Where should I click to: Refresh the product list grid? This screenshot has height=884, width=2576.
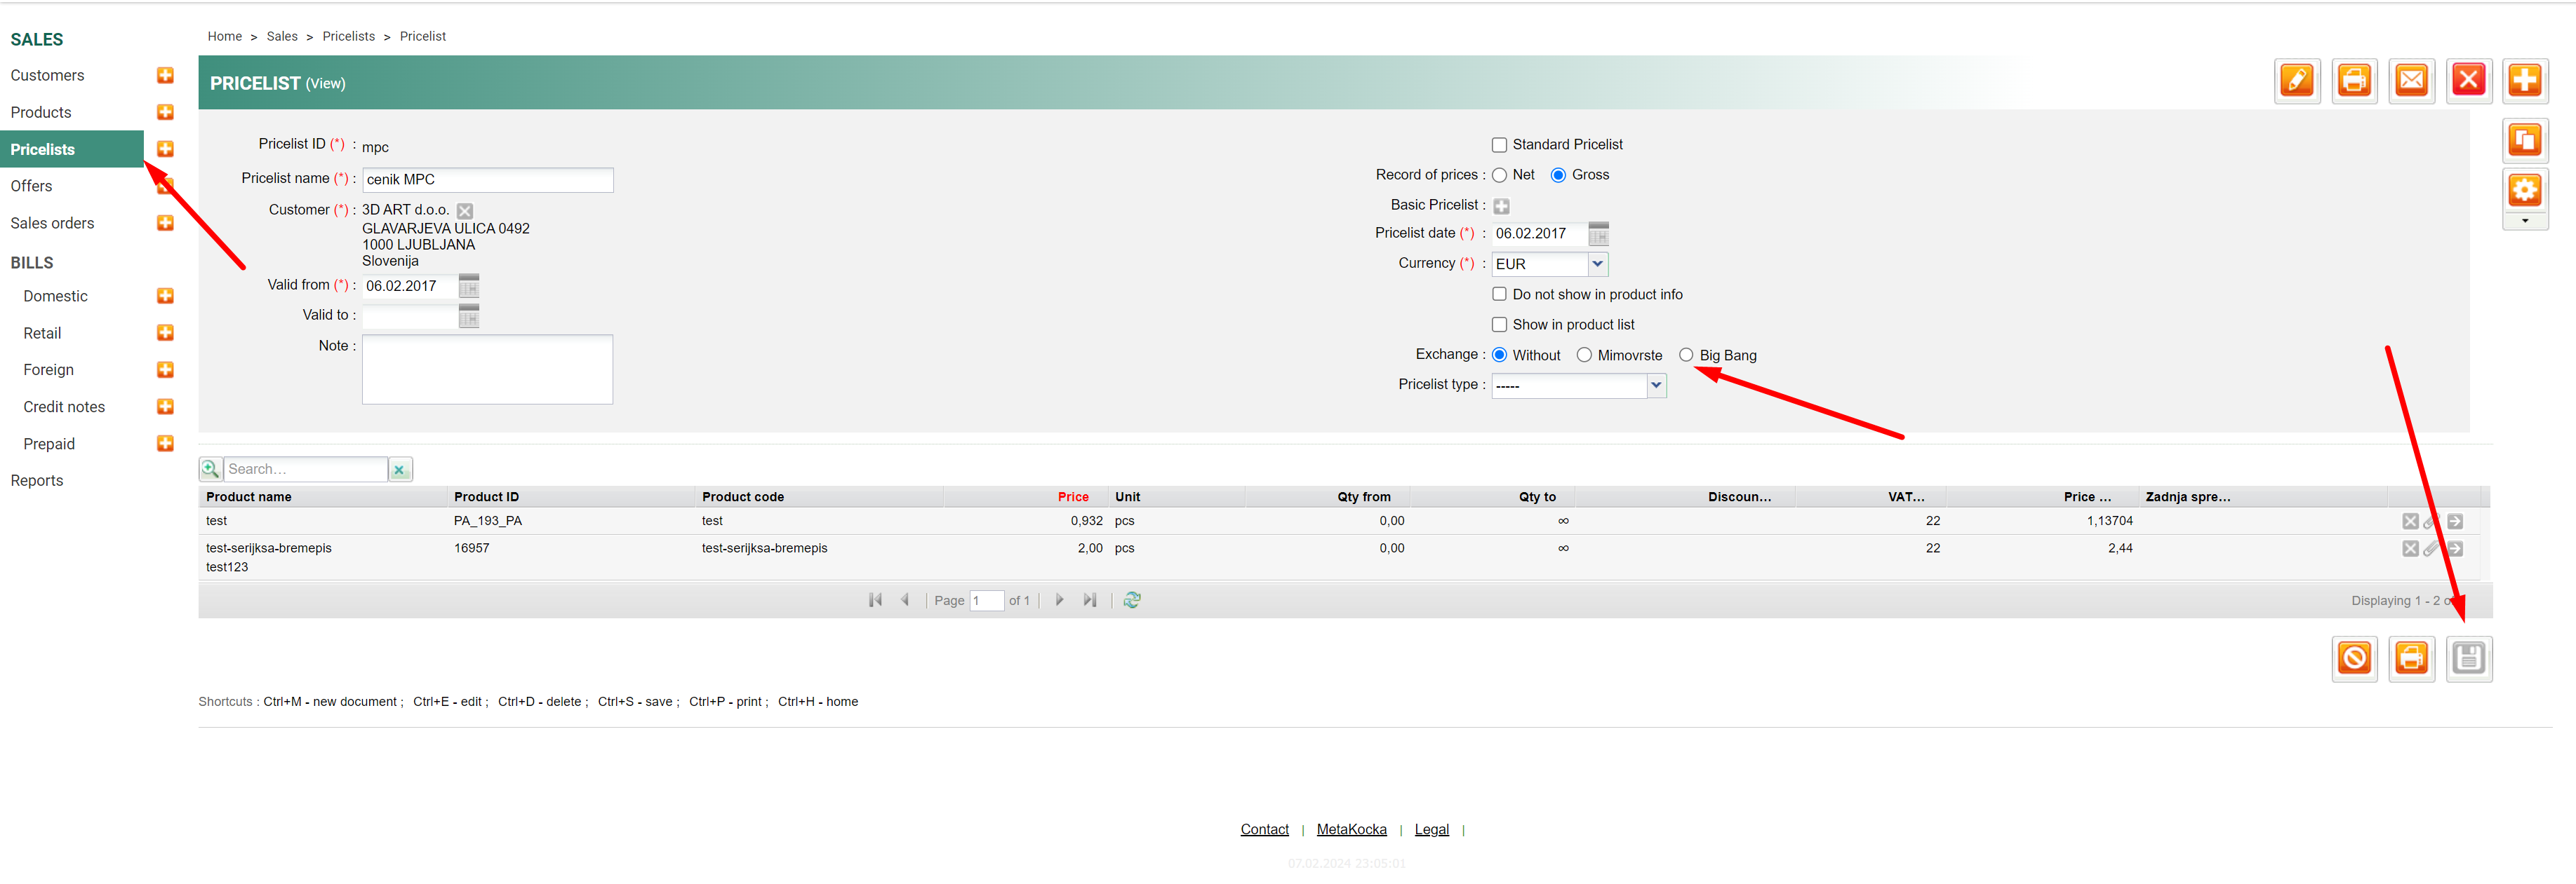1132,600
